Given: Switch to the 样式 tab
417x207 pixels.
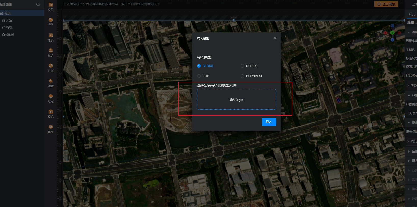Looking at the screenshot, I should point(412,14).
